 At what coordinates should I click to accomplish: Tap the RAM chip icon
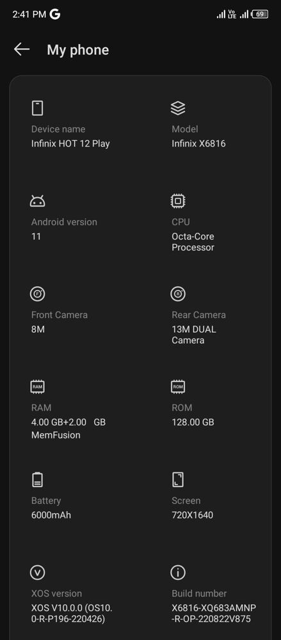(x=37, y=387)
